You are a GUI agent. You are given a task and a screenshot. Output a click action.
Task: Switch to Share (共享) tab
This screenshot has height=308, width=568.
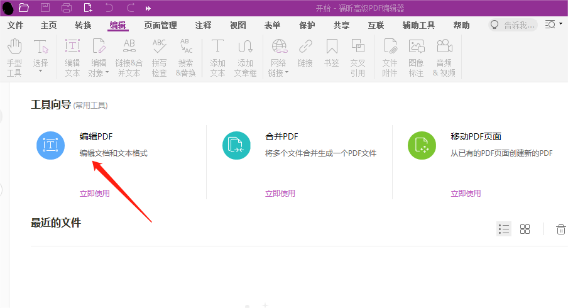[x=342, y=25]
